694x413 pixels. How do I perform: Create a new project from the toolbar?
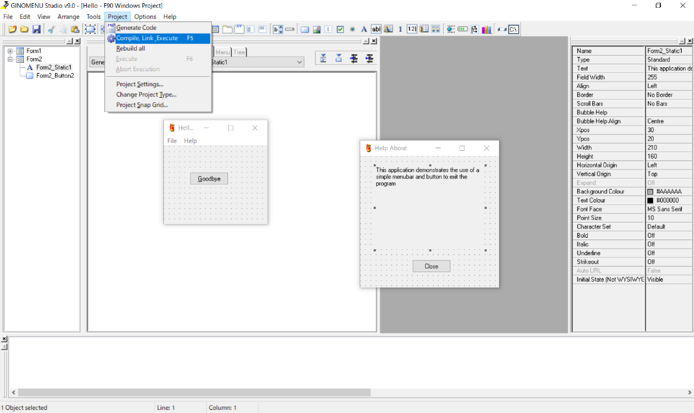(12, 29)
